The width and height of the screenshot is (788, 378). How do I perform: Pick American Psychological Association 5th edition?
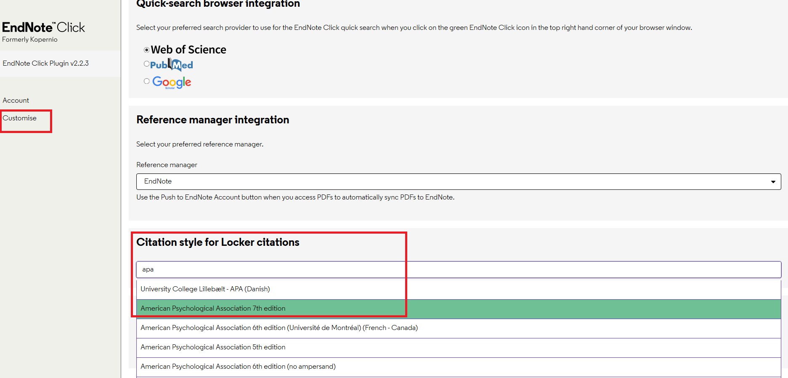(x=213, y=347)
